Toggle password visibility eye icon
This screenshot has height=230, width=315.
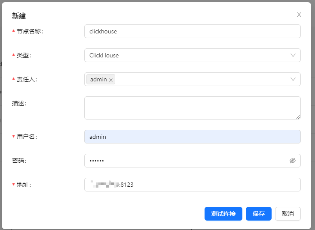point(293,161)
